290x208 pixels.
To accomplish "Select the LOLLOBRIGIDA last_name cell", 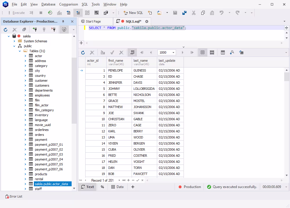I will [x=144, y=89].
